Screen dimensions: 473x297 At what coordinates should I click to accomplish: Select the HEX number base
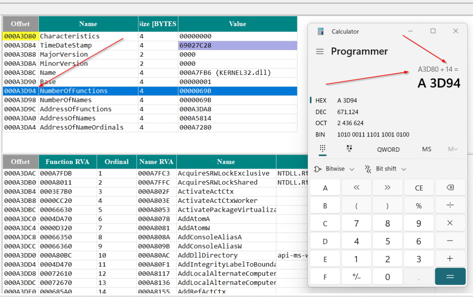(x=321, y=101)
